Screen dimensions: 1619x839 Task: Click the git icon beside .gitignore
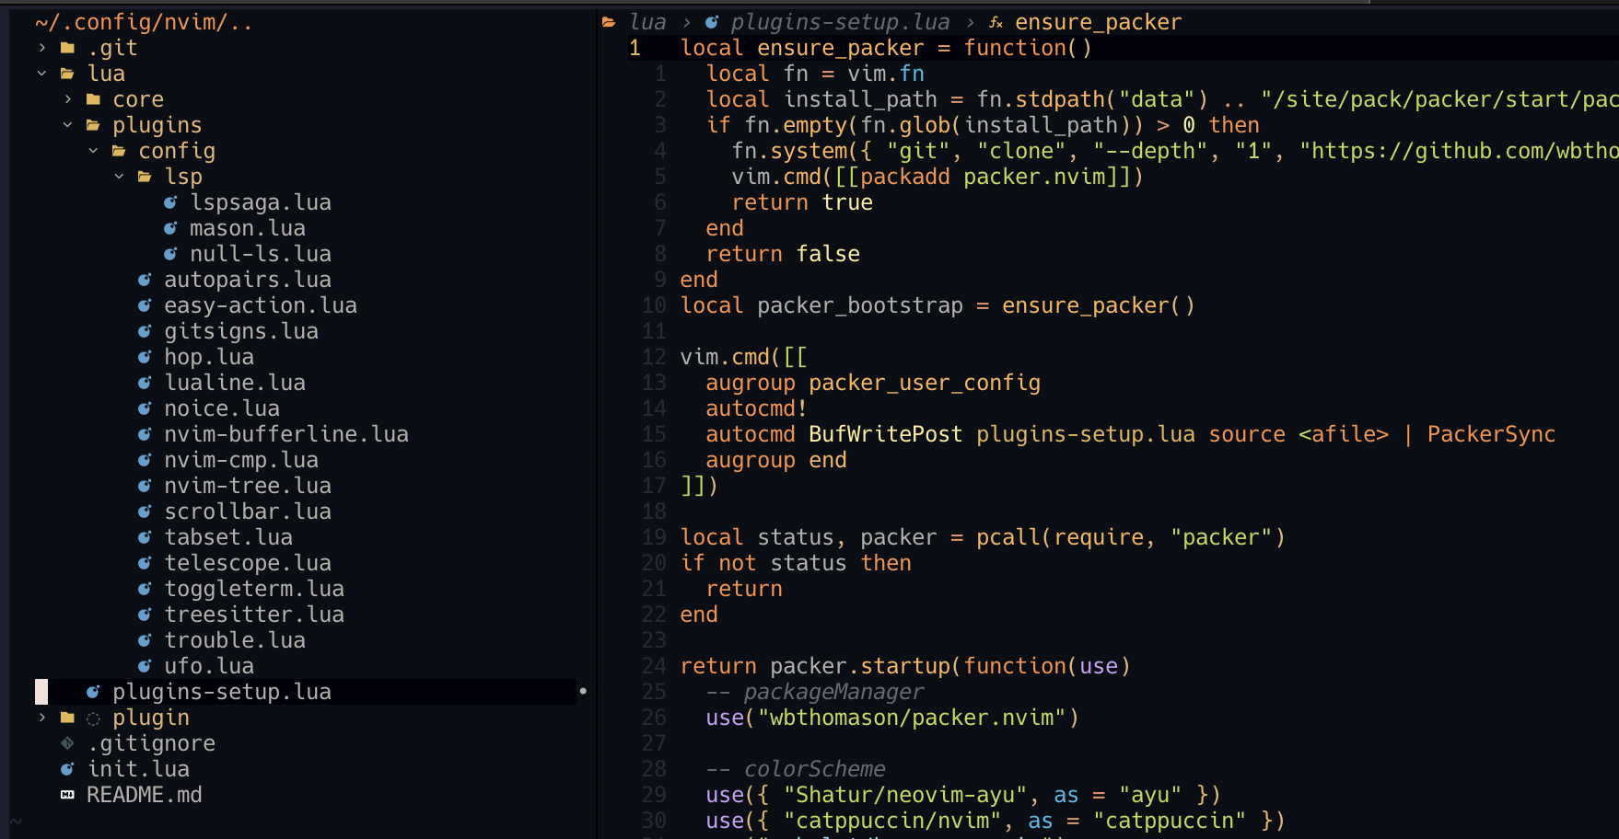click(x=67, y=743)
